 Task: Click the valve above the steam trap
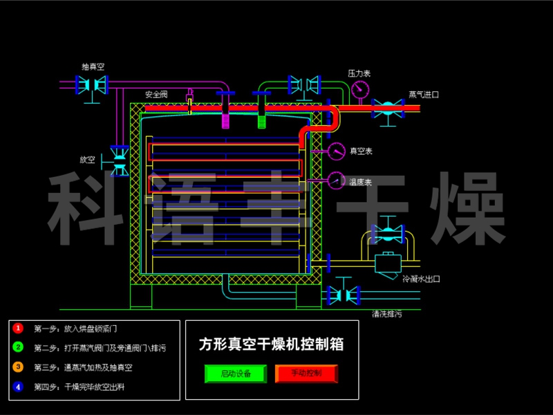pyautogui.click(x=388, y=232)
